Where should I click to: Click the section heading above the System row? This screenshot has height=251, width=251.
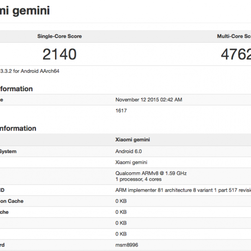tap(18, 128)
